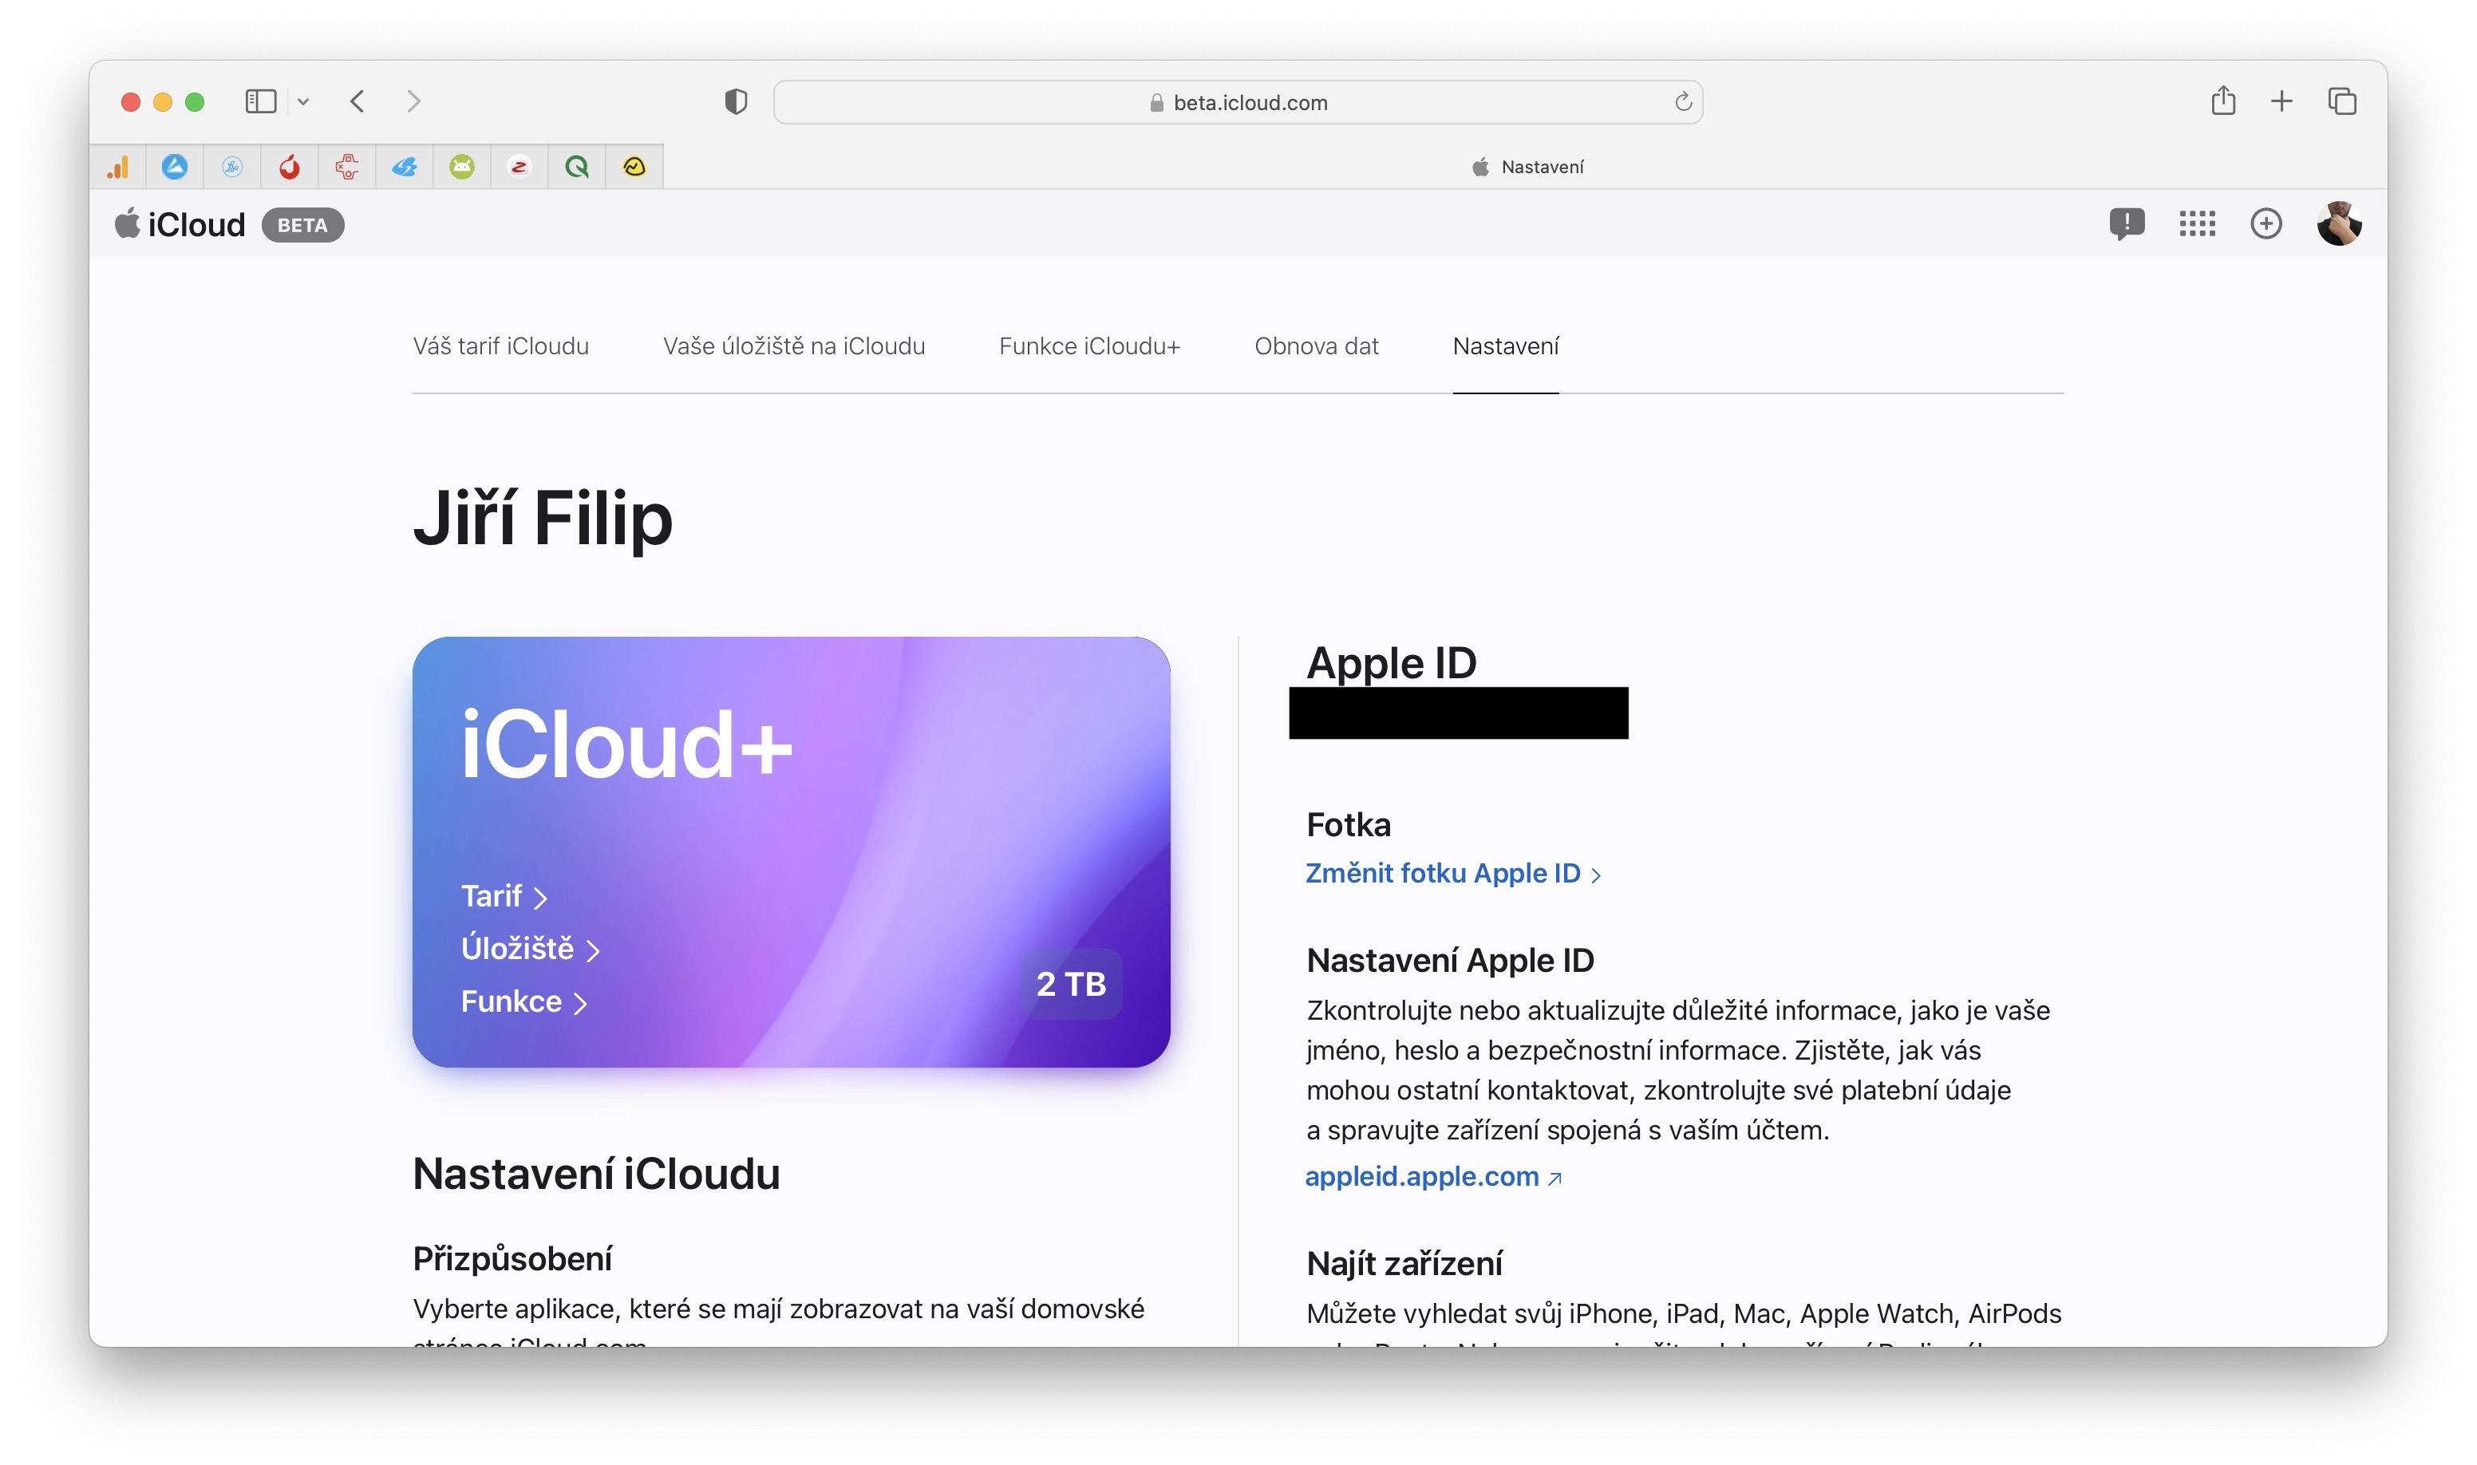Expand the sidebar dropdown chevron
The height and width of the screenshot is (1465, 2477).
coord(303,101)
